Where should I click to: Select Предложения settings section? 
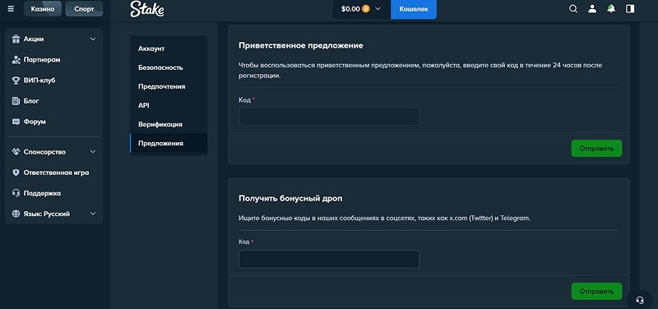(169, 143)
